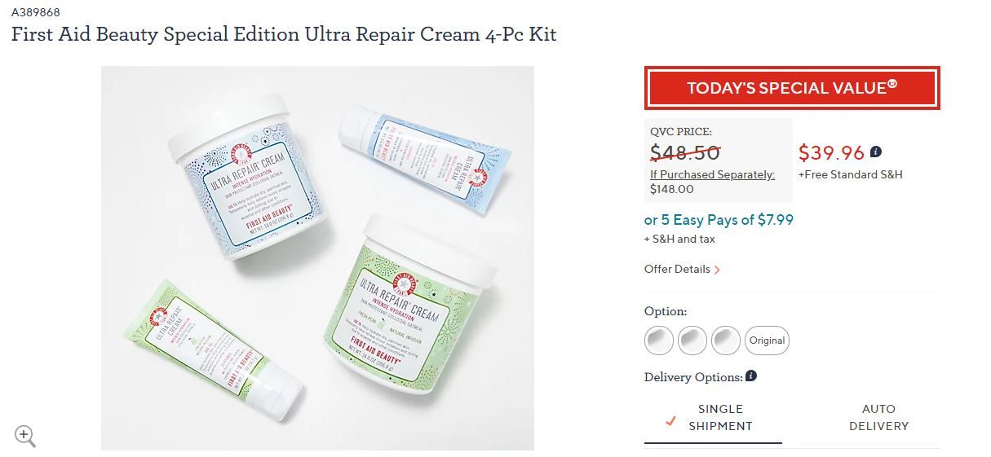
Task: Click the 5 Easy Pays of $7.99 text
Action: click(719, 220)
